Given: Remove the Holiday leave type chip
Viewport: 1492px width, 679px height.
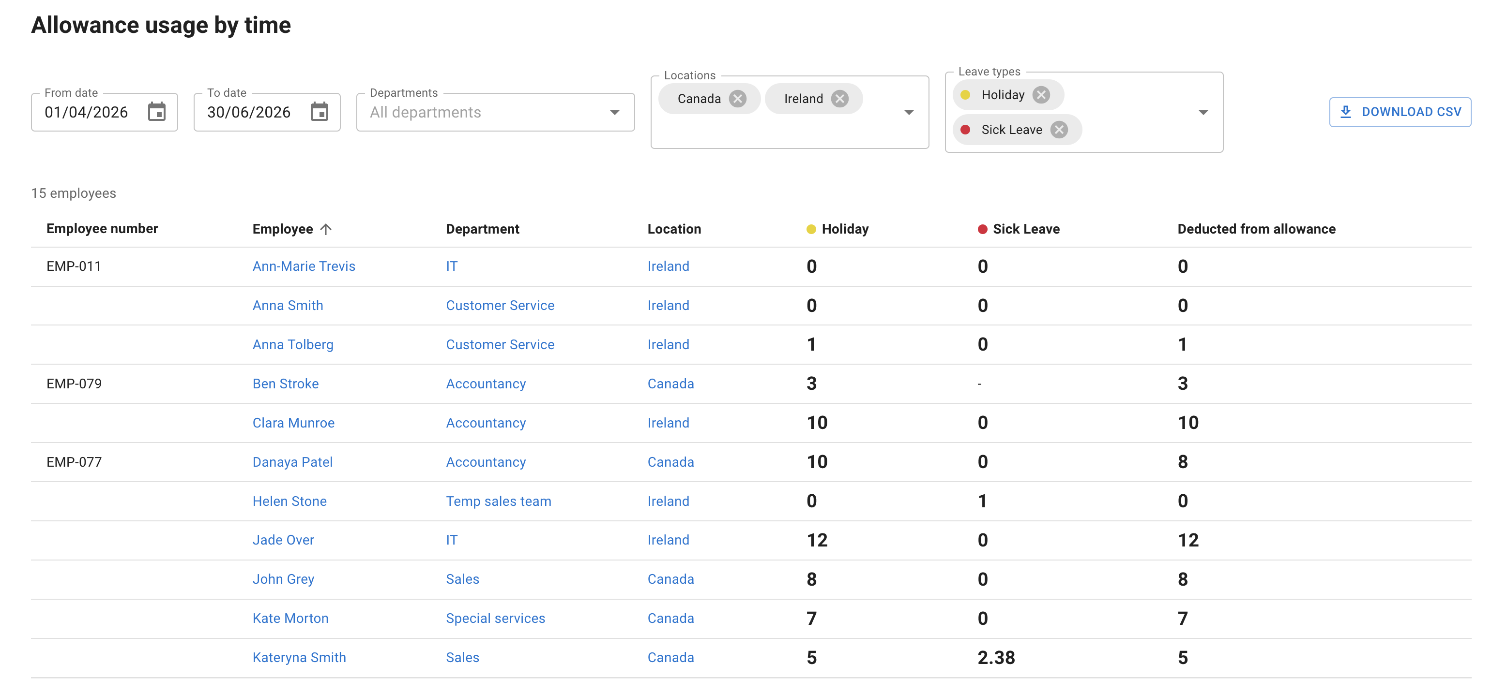Looking at the screenshot, I should (x=1041, y=95).
